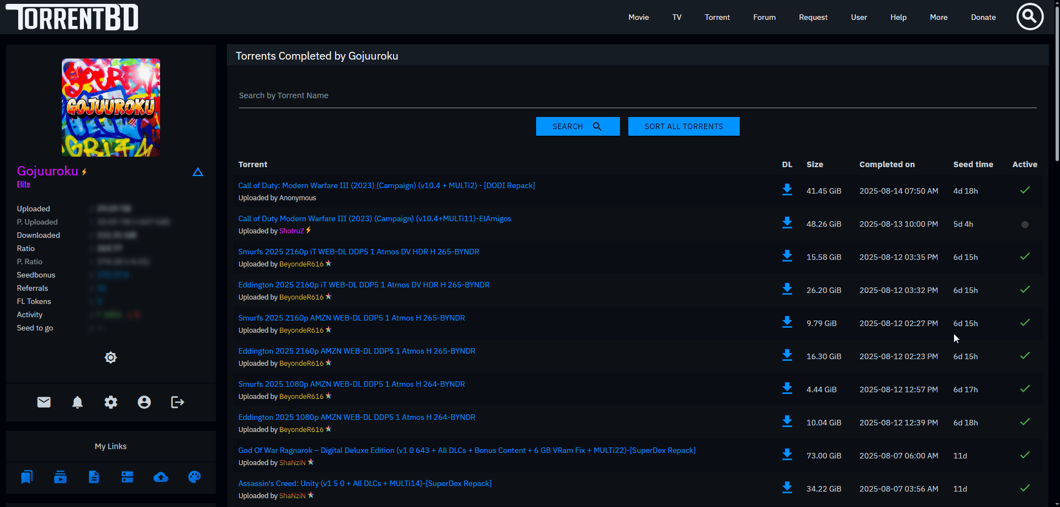Focus the Search by Torrent Name field

[637, 95]
